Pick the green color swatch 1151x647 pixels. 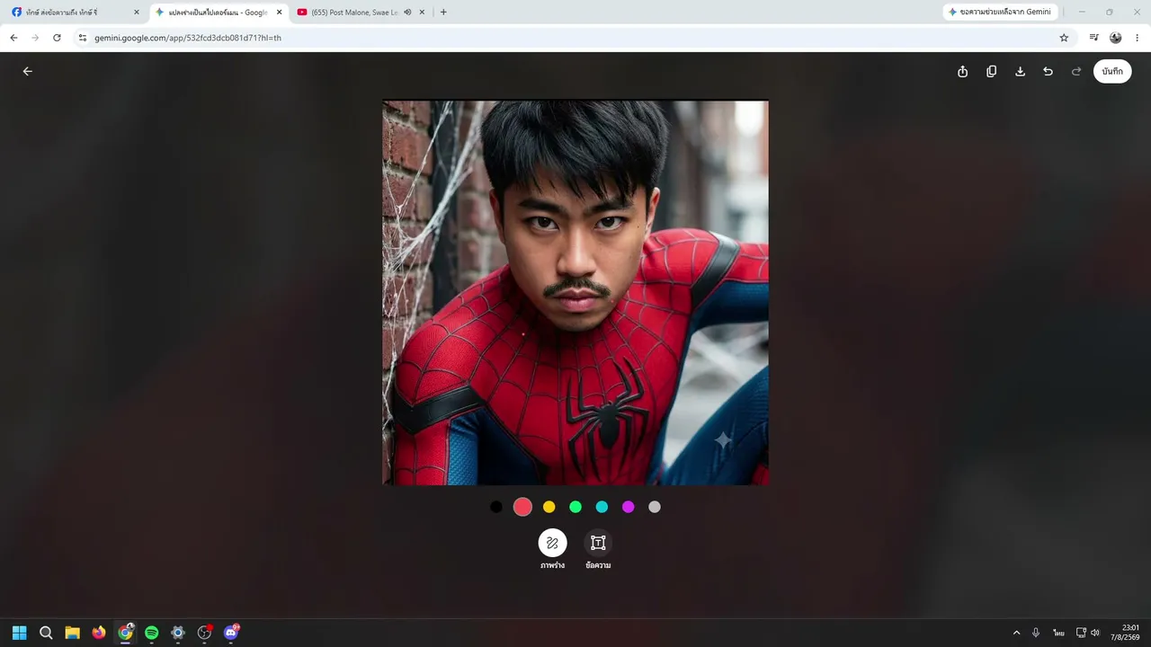pos(575,507)
